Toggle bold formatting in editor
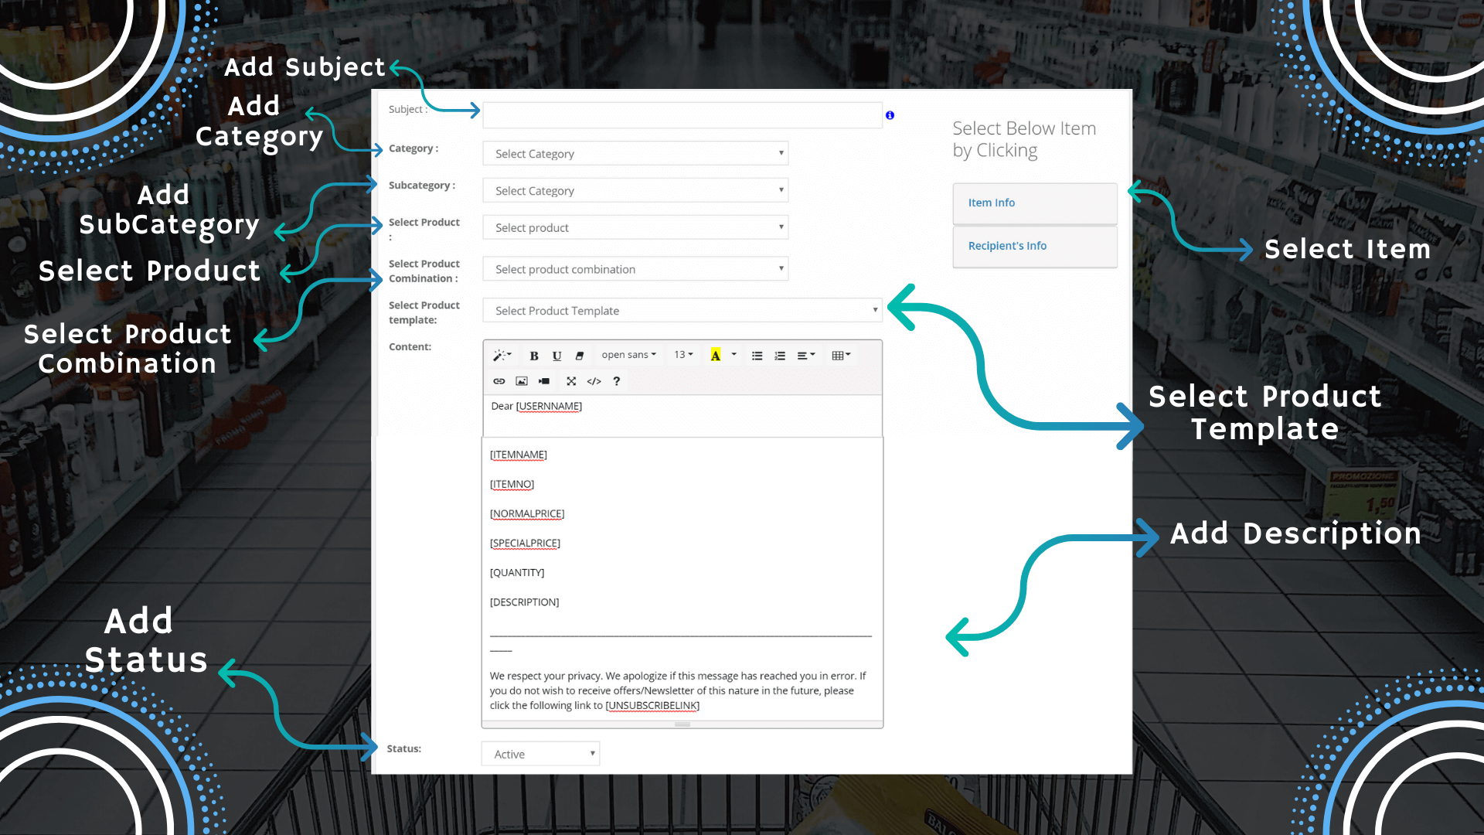Image resolution: width=1484 pixels, height=835 pixels. (x=534, y=356)
